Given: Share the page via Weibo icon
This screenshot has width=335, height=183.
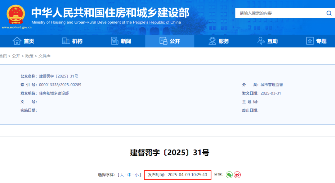Looking at the screenshot, I should click(237, 175).
